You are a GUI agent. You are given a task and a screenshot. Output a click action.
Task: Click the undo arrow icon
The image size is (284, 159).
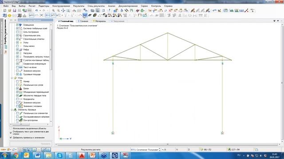click(x=36, y=11)
